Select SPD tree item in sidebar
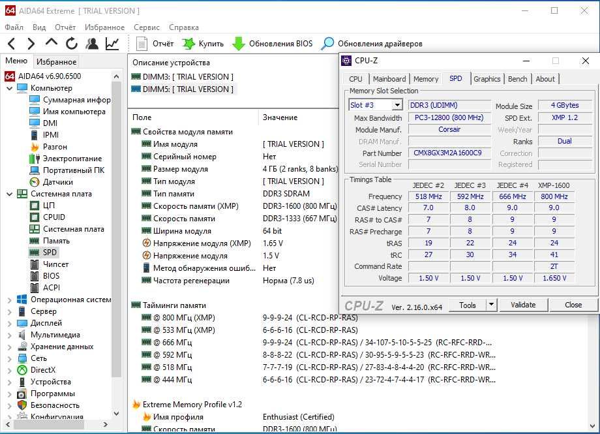The width and height of the screenshot is (600, 434). pos(43,253)
